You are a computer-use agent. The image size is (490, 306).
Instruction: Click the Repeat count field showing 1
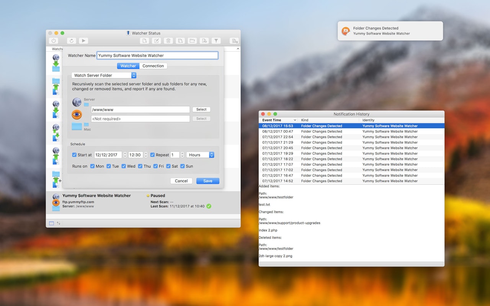[175, 155]
